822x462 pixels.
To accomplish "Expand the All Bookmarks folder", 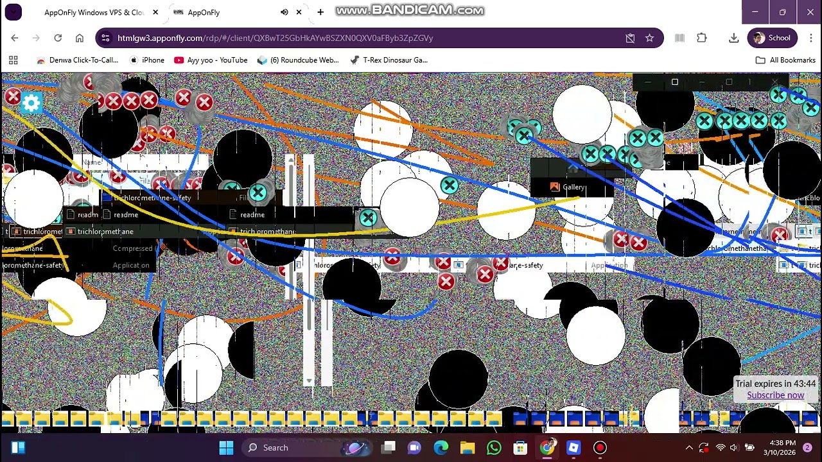I will click(x=785, y=60).
